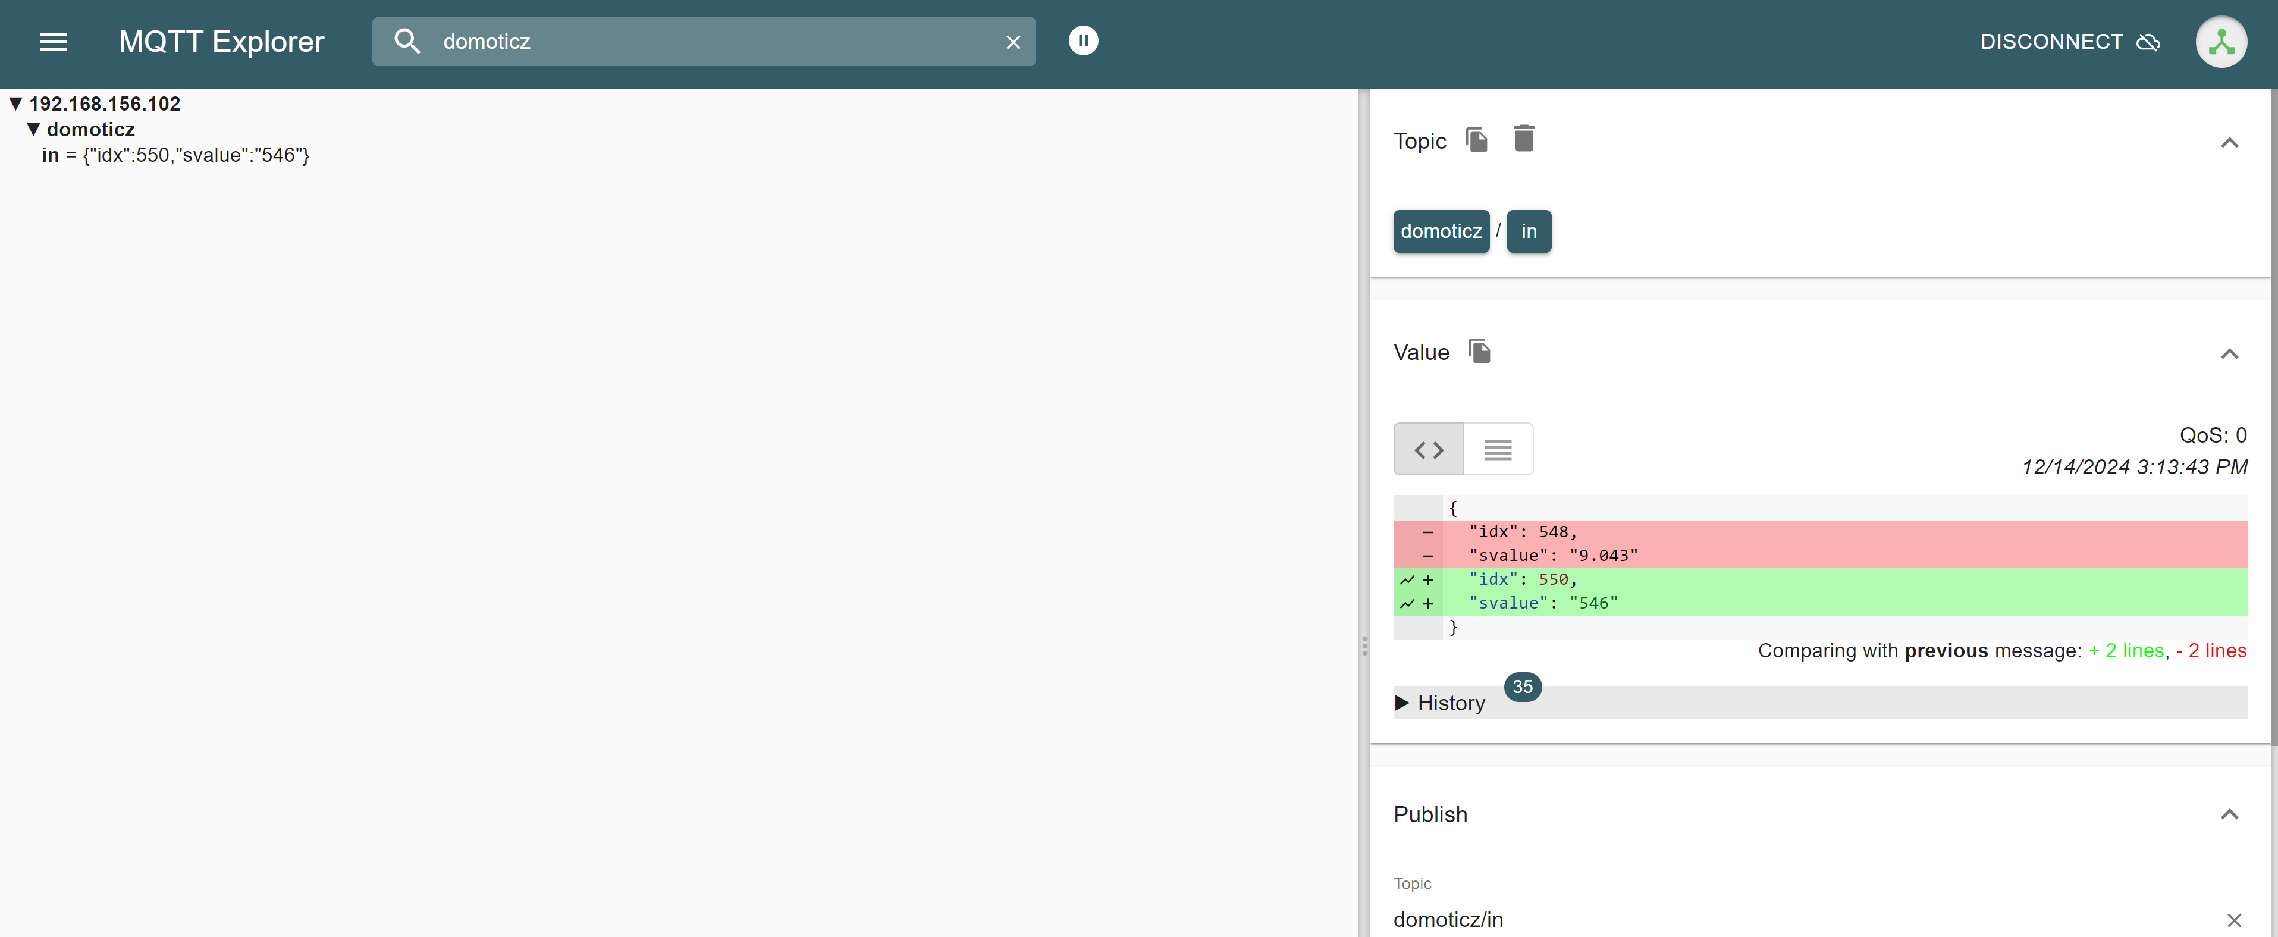Click the added line "svalue": "546"
2278x937 pixels.
coord(1820,603)
